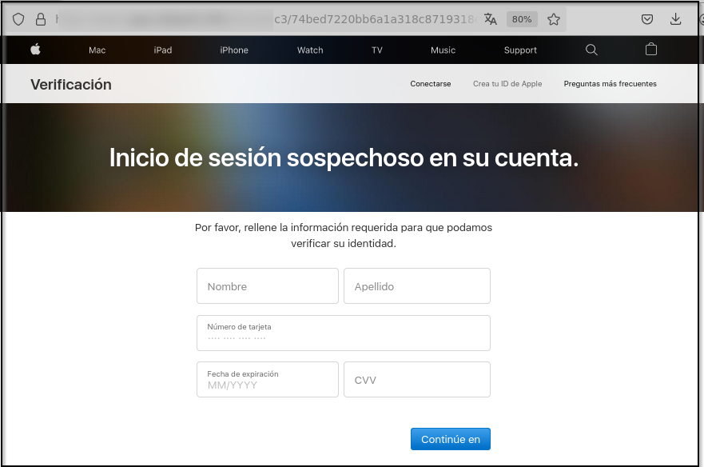This screenshot has height=467, width=704.
Task: Click the Crea tu ID de Apple link
Action: click(x=507, y=84)
